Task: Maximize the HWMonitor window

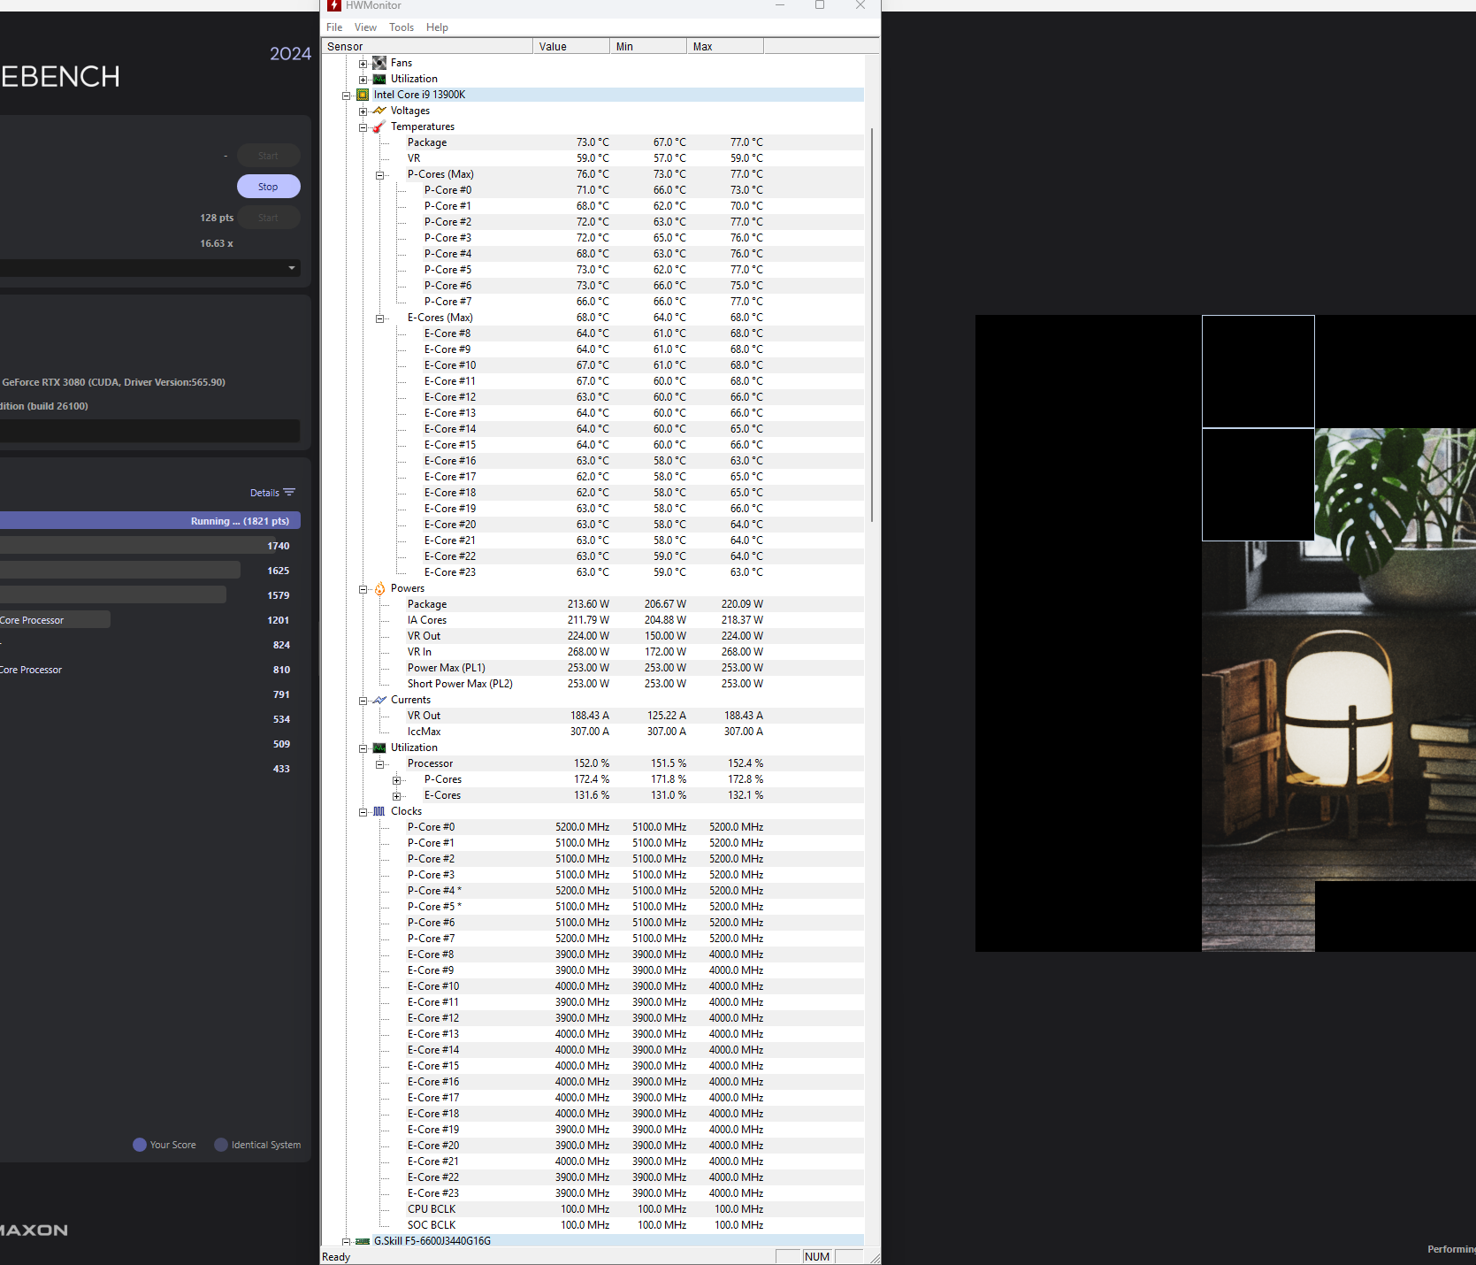Action: click(820, 5)
